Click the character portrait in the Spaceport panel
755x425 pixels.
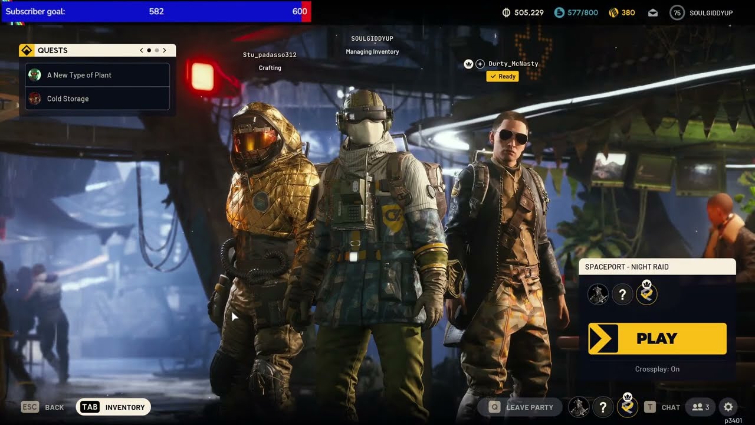pos(598,294)
